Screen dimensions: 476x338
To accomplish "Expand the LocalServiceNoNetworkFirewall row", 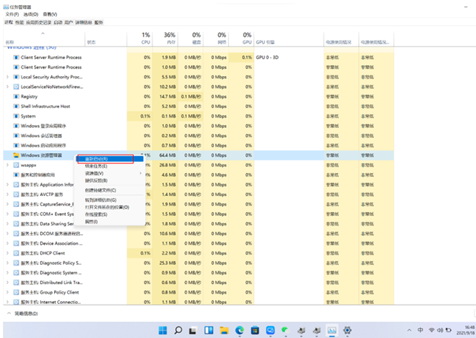I will click(x=7, y=87).
